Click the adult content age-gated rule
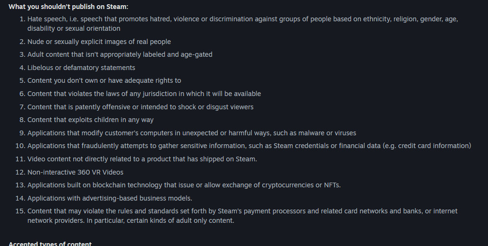The height and width of the screenshot is (246, 488). [120, 54]
